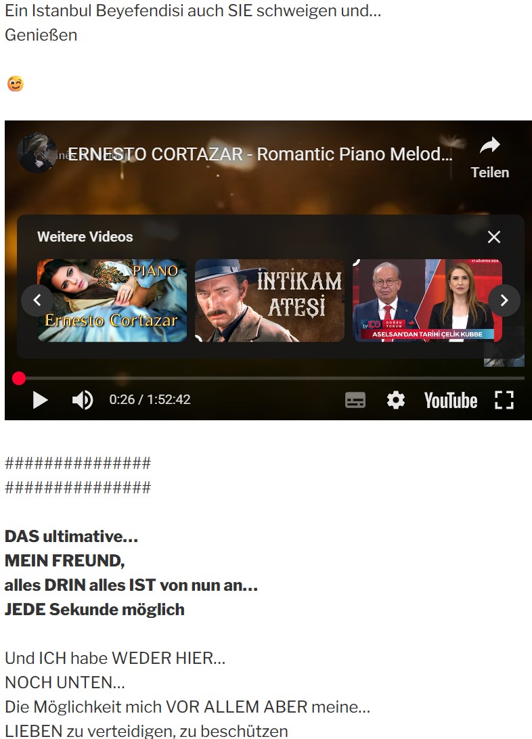Screen dimensions: 532x739
Task: Click the red progress bar scrubber
Action: (19, 378)
